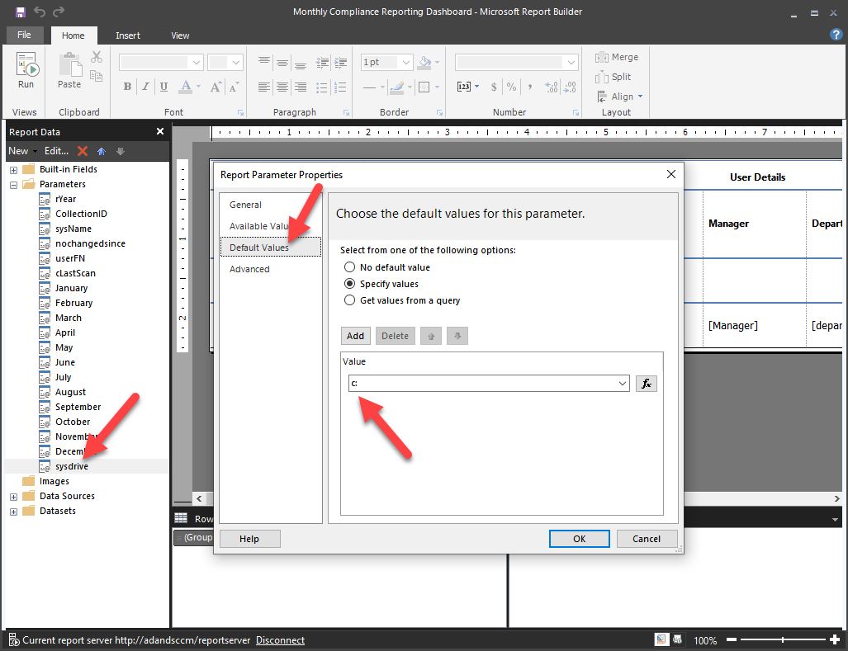Click the Undo arrow icon
The image size is (848, 651).
40,12
